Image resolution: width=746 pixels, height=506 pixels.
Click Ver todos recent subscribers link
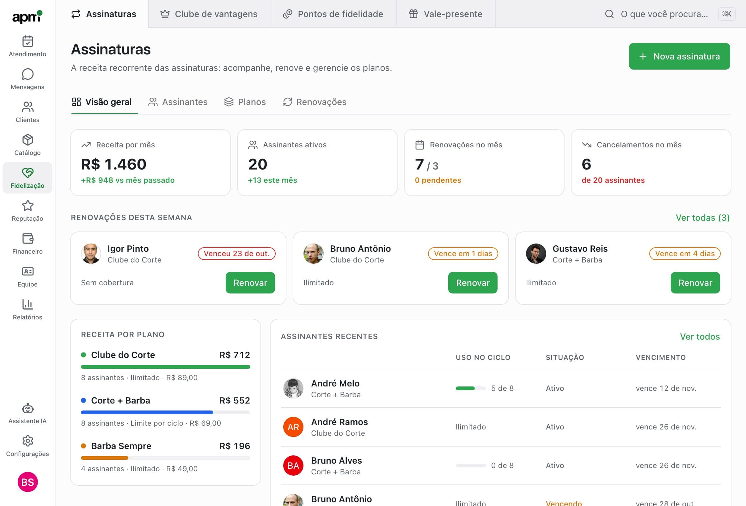click(700, 336)
